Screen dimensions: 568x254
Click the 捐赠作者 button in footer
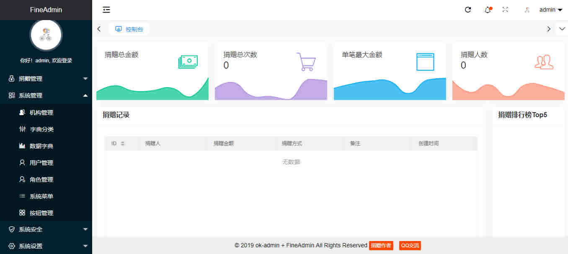pyautogui.click(x=381, y=246)
